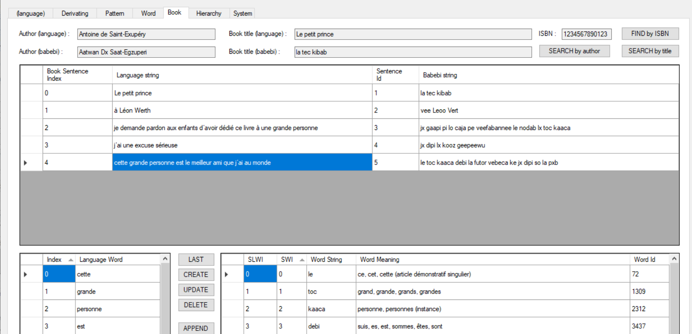Viewport: 692px width, 334px height.
Task: Click the scrollbar beside the word meanings grid
Action: pyautogui.click(x=674, y=291)
